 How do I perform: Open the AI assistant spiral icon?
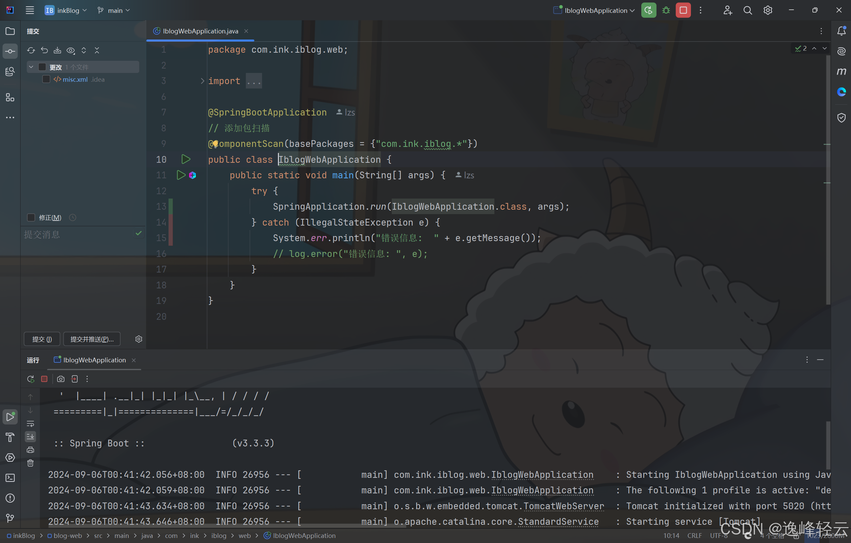pyautogui.click(x=842, y=51)
